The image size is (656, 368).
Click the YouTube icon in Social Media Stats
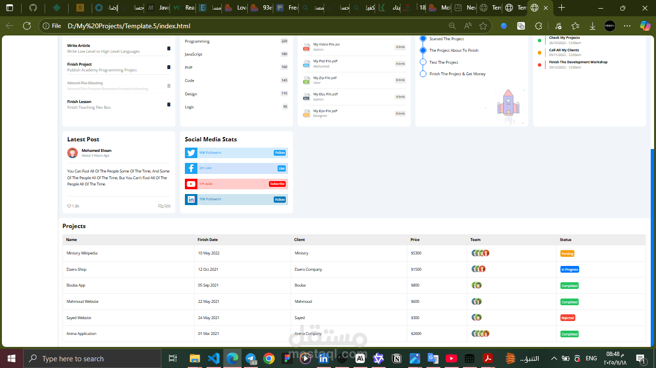191,184
